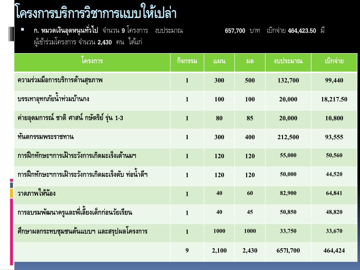Screen dimensions: 360x270
Task: Click result value 45
Action: point(250,212)
